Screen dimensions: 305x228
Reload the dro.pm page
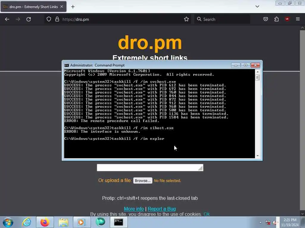click(x=29, y=19)
